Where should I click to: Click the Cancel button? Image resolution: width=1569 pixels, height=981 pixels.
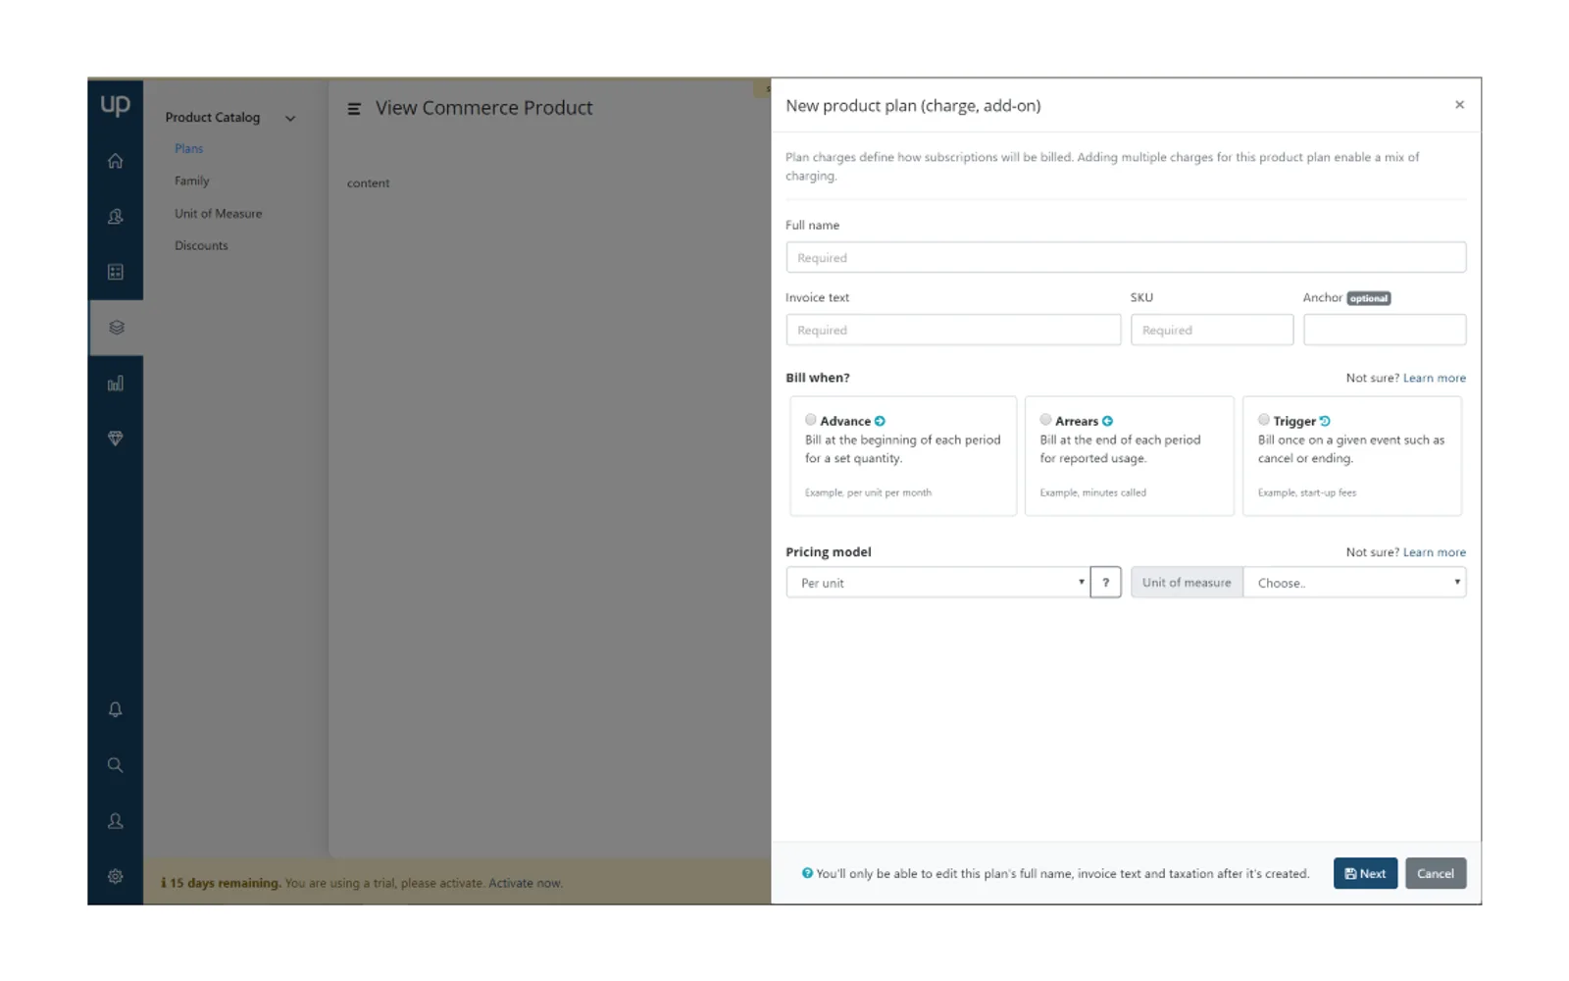point(1436,873)
